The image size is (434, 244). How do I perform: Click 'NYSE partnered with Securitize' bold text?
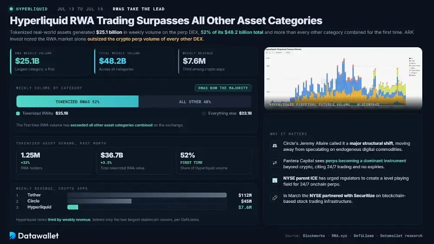[x=342, y=195]
